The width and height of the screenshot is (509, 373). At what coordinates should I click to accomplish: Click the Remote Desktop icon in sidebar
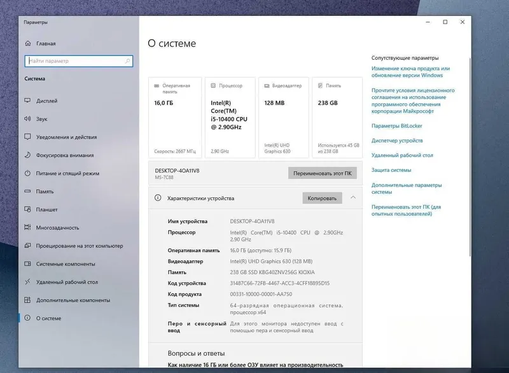click(x=27, y=282)
